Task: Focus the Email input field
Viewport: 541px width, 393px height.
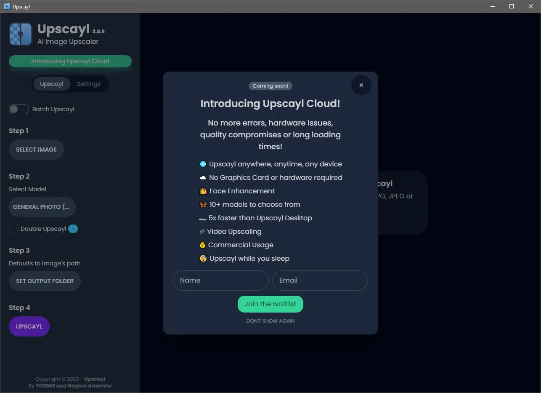Action: [x=320, y=281]
